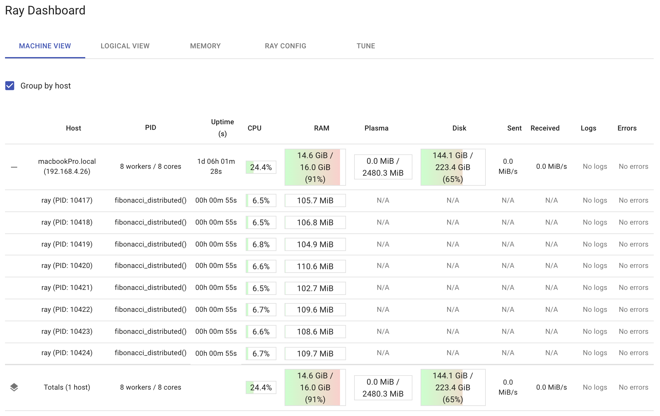Click RAM value 108.6 MiB

click(315, 332)
